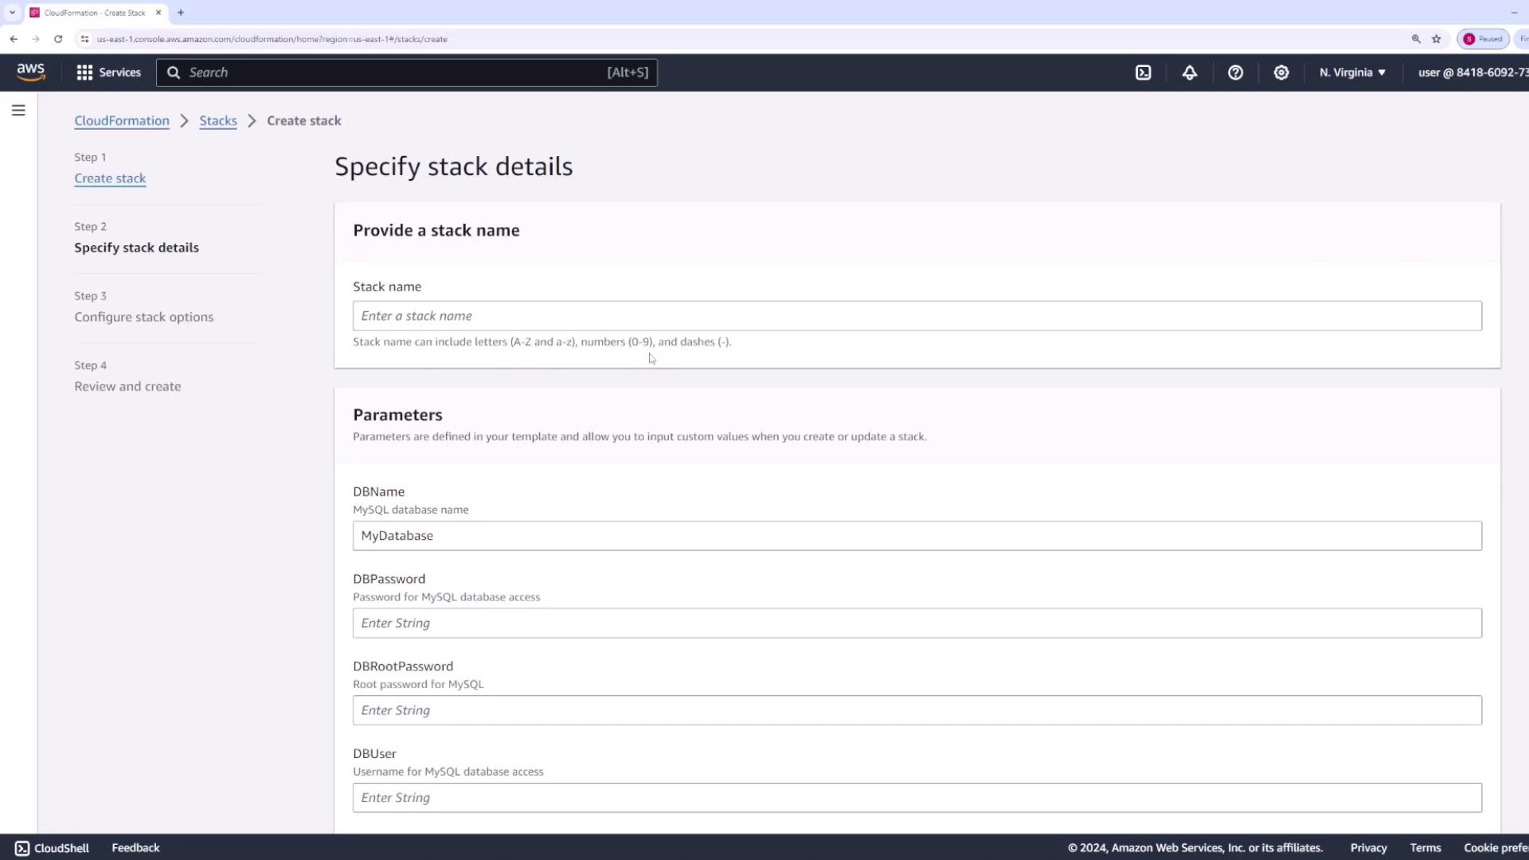
Task: Expand the N. Virginia region dropdown
Action: [1352, 72]
